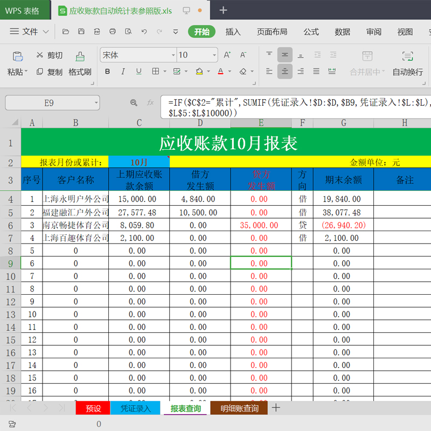Expand the quick access toolbar customize arrow
431x431 pixels.
[176, 32]
